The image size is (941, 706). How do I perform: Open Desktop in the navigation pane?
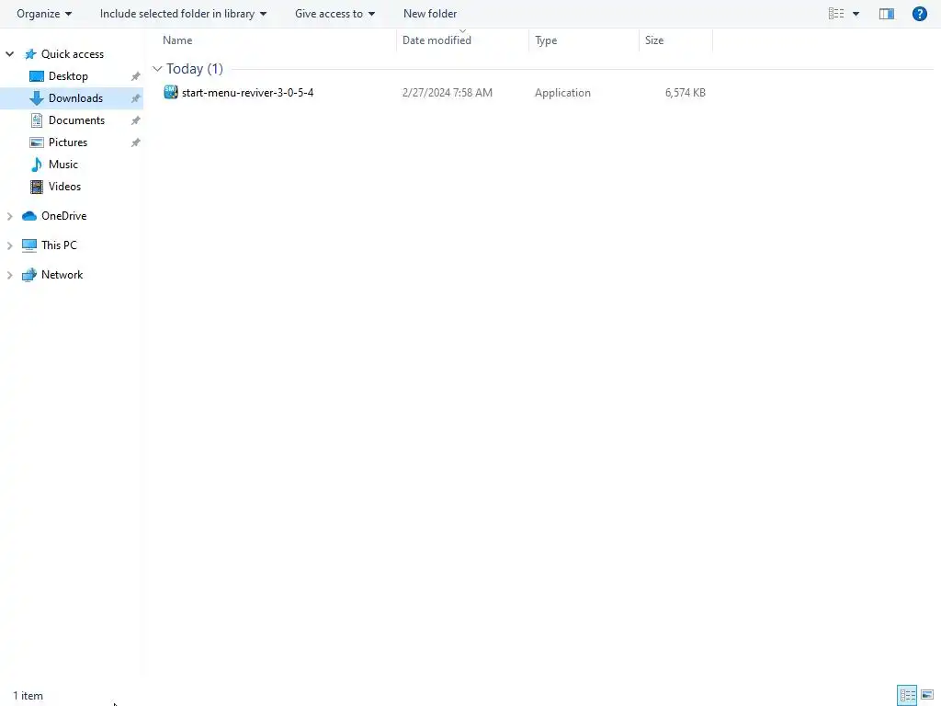click(x=68, y=76)
